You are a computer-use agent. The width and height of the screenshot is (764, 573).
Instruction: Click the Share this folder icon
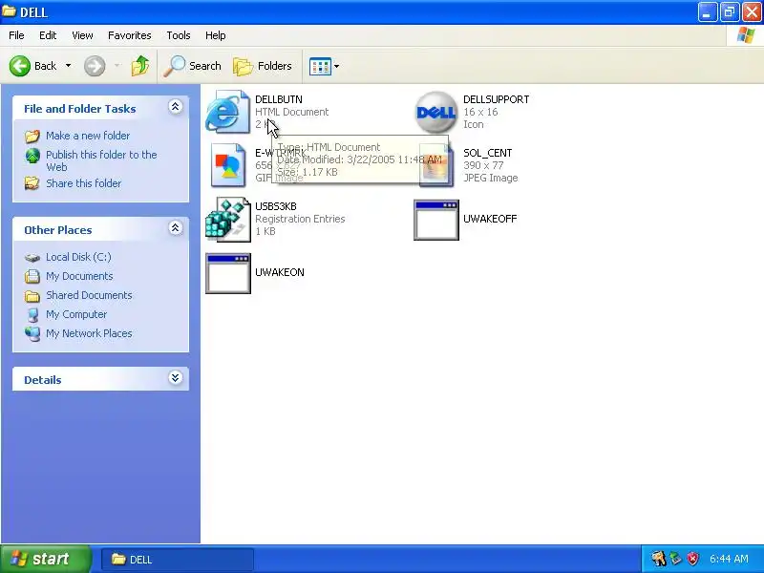[32, 183]
